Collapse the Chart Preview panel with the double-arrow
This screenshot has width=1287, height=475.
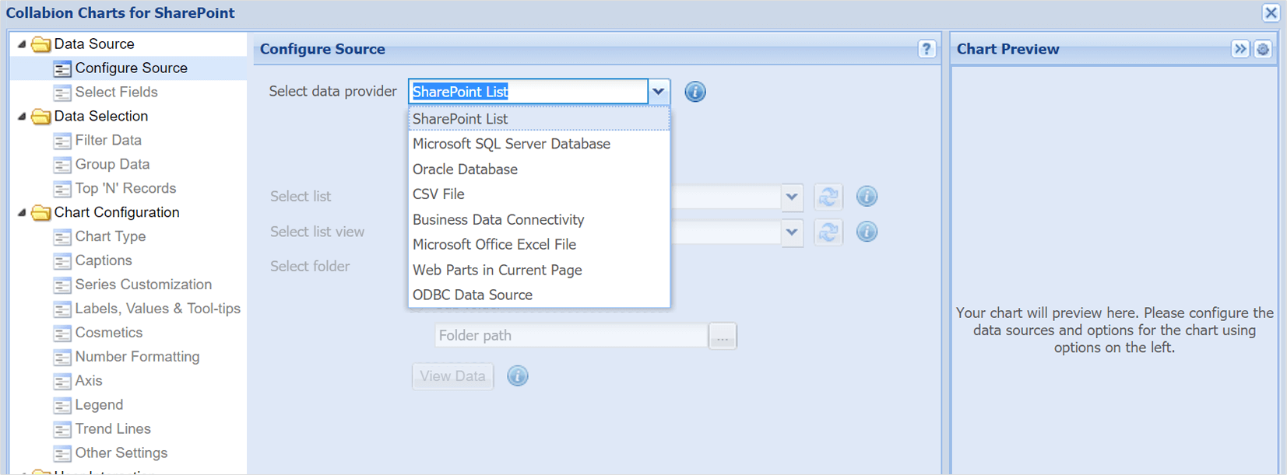click(x=1240, y=49)
